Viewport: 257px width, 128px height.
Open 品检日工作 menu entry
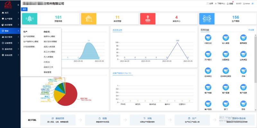(49, 67)
